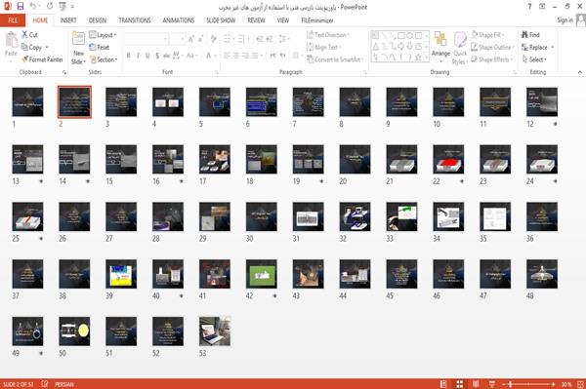Click the PERSIAN language indicator

coord(64,384)
